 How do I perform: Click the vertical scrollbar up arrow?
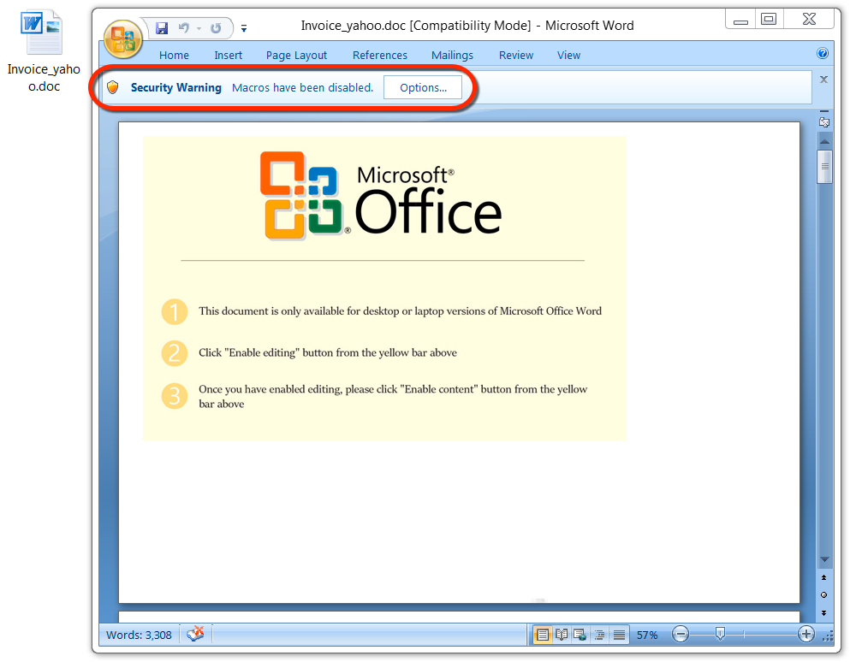[x=824, y=141]
